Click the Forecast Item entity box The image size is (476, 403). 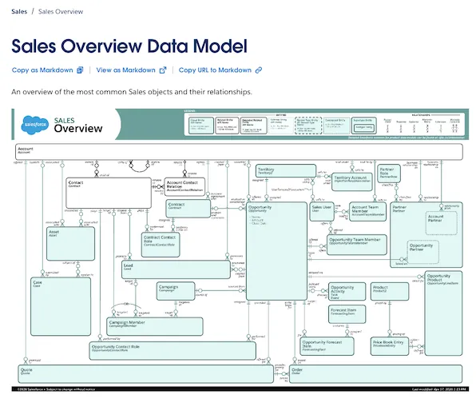click(x=347, y=314)
